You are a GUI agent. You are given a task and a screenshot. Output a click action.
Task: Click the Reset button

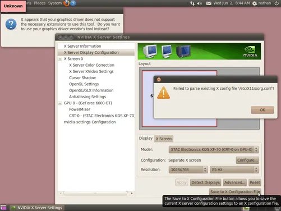[255, 182]
